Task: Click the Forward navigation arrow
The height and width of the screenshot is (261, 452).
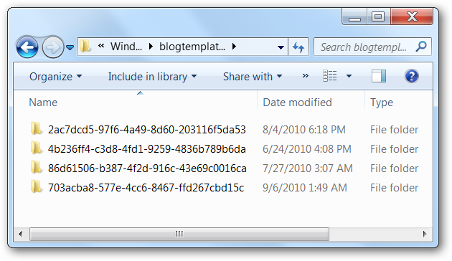Action: click(x=53, y=47)
